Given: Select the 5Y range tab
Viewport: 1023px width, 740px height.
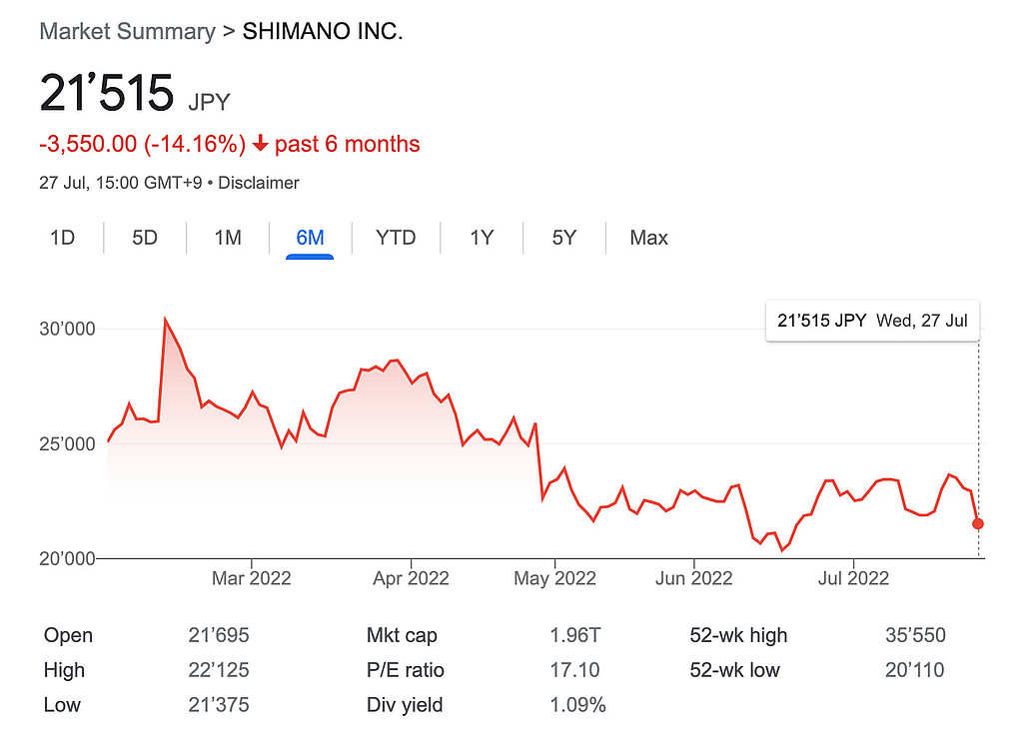Looking at the screenshot, I should (564, 238).
